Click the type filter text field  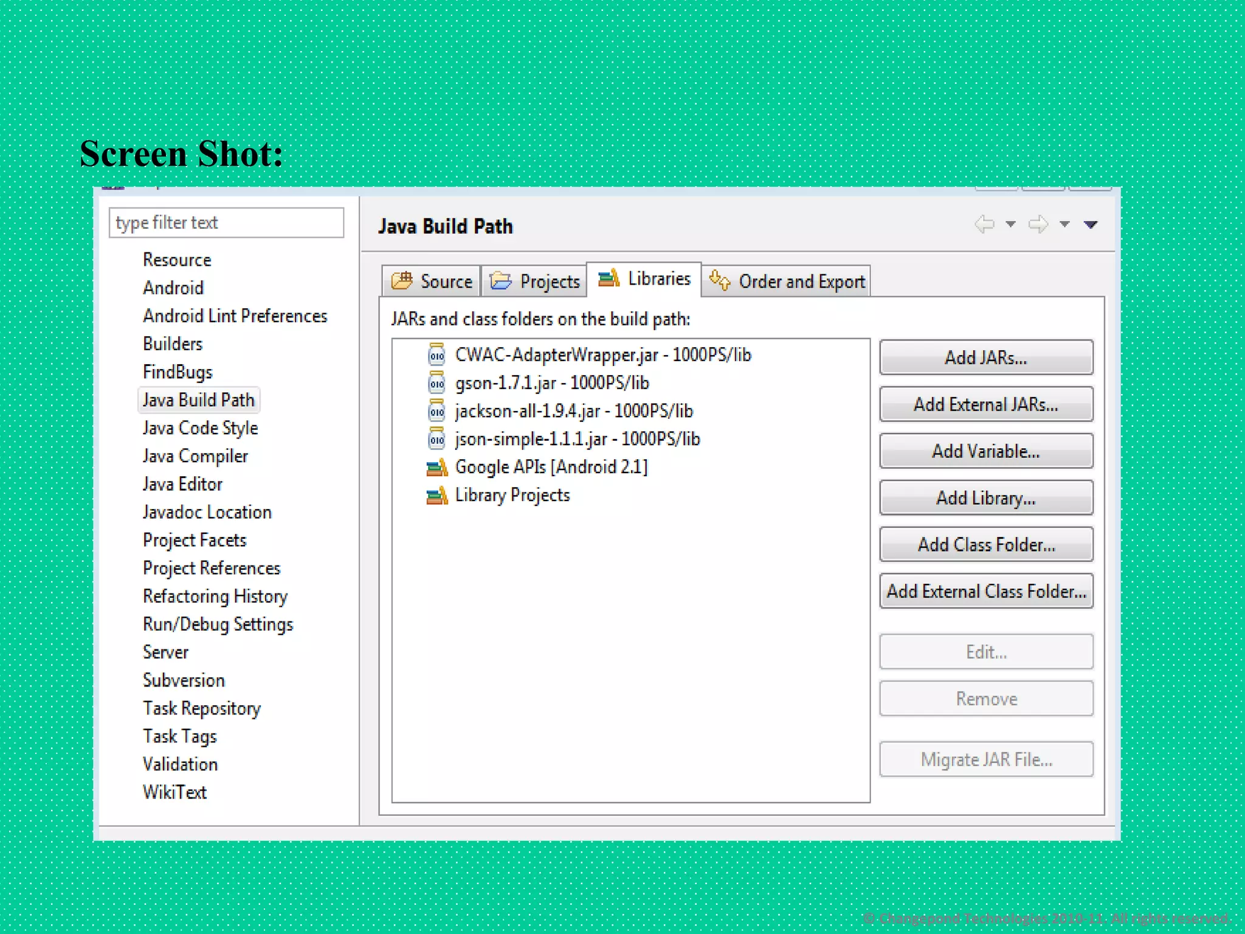click(226, 223)
